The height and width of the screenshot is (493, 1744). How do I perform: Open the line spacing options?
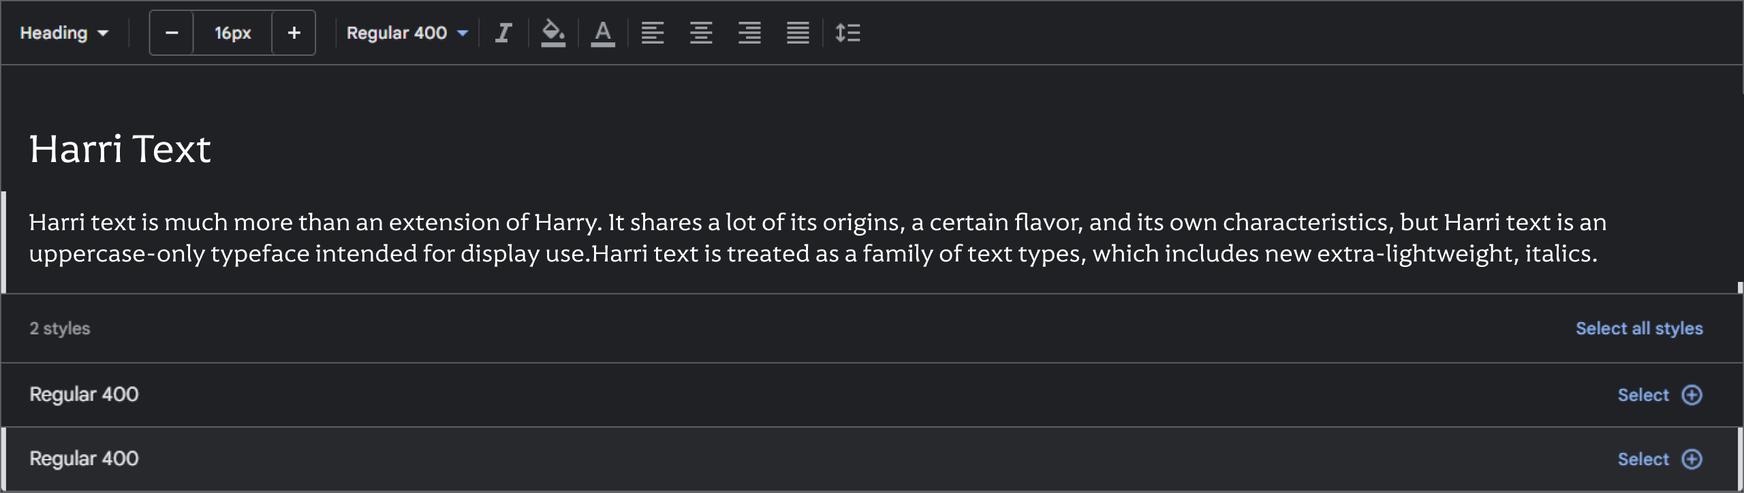pyautogui.click(x=847, y=33)
